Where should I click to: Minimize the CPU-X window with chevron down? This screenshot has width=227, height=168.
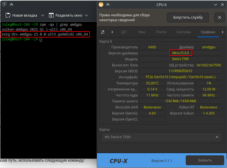(x=216, y=5)
